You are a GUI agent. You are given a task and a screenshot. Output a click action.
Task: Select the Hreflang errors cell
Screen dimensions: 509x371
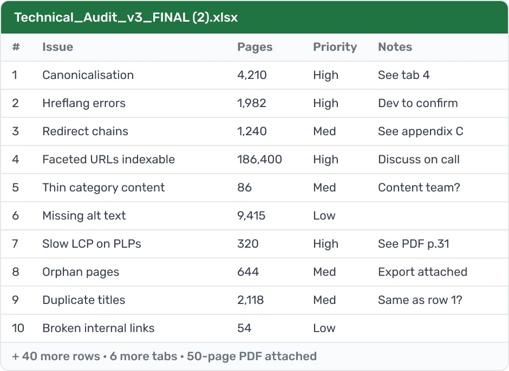tap(84, 103)
